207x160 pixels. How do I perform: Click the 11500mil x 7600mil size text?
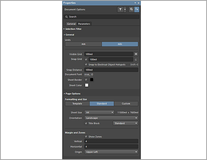(128, 112)
